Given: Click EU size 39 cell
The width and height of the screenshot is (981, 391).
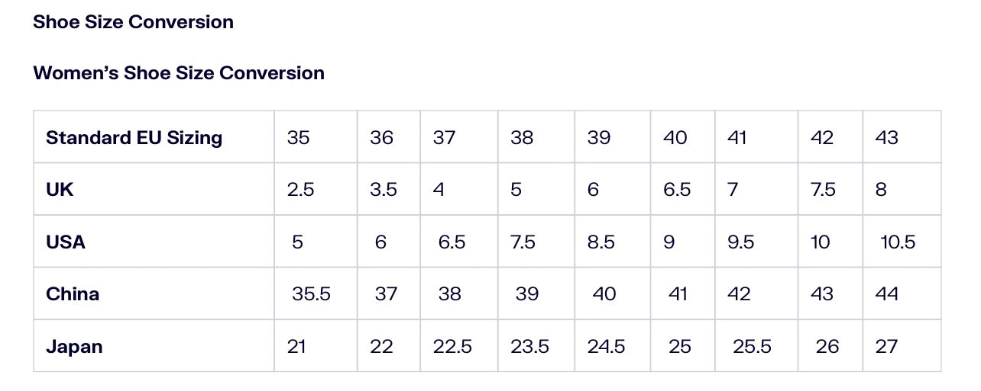Looking at the screenshot, I should 599,137.
